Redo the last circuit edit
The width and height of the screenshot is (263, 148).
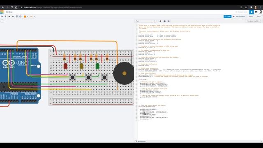point(13,16)
